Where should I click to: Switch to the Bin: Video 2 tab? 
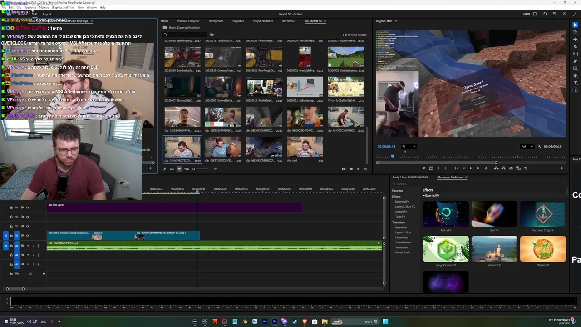click(x=289, y=21)
